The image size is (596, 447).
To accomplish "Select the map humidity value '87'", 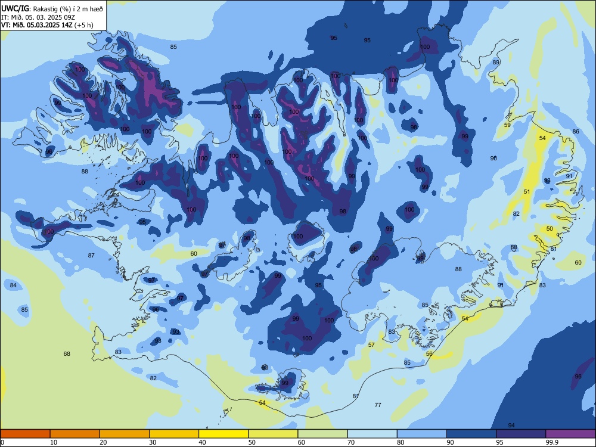I will (91, 256).
